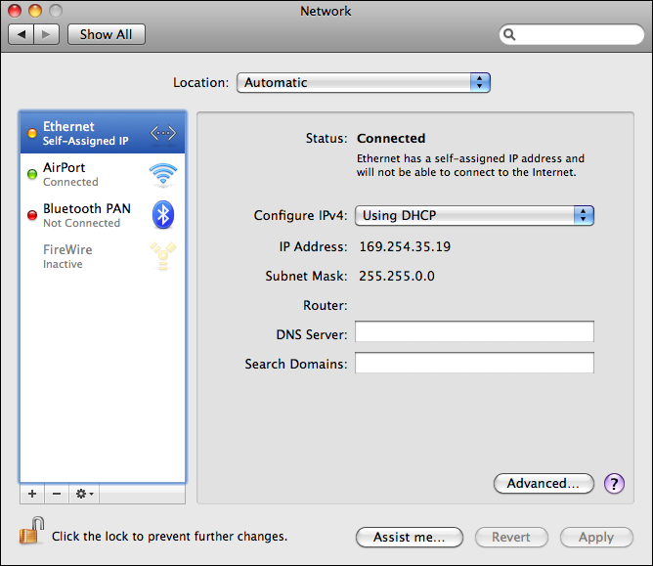Remove the selected service with minus button

(x=57, y=494)
